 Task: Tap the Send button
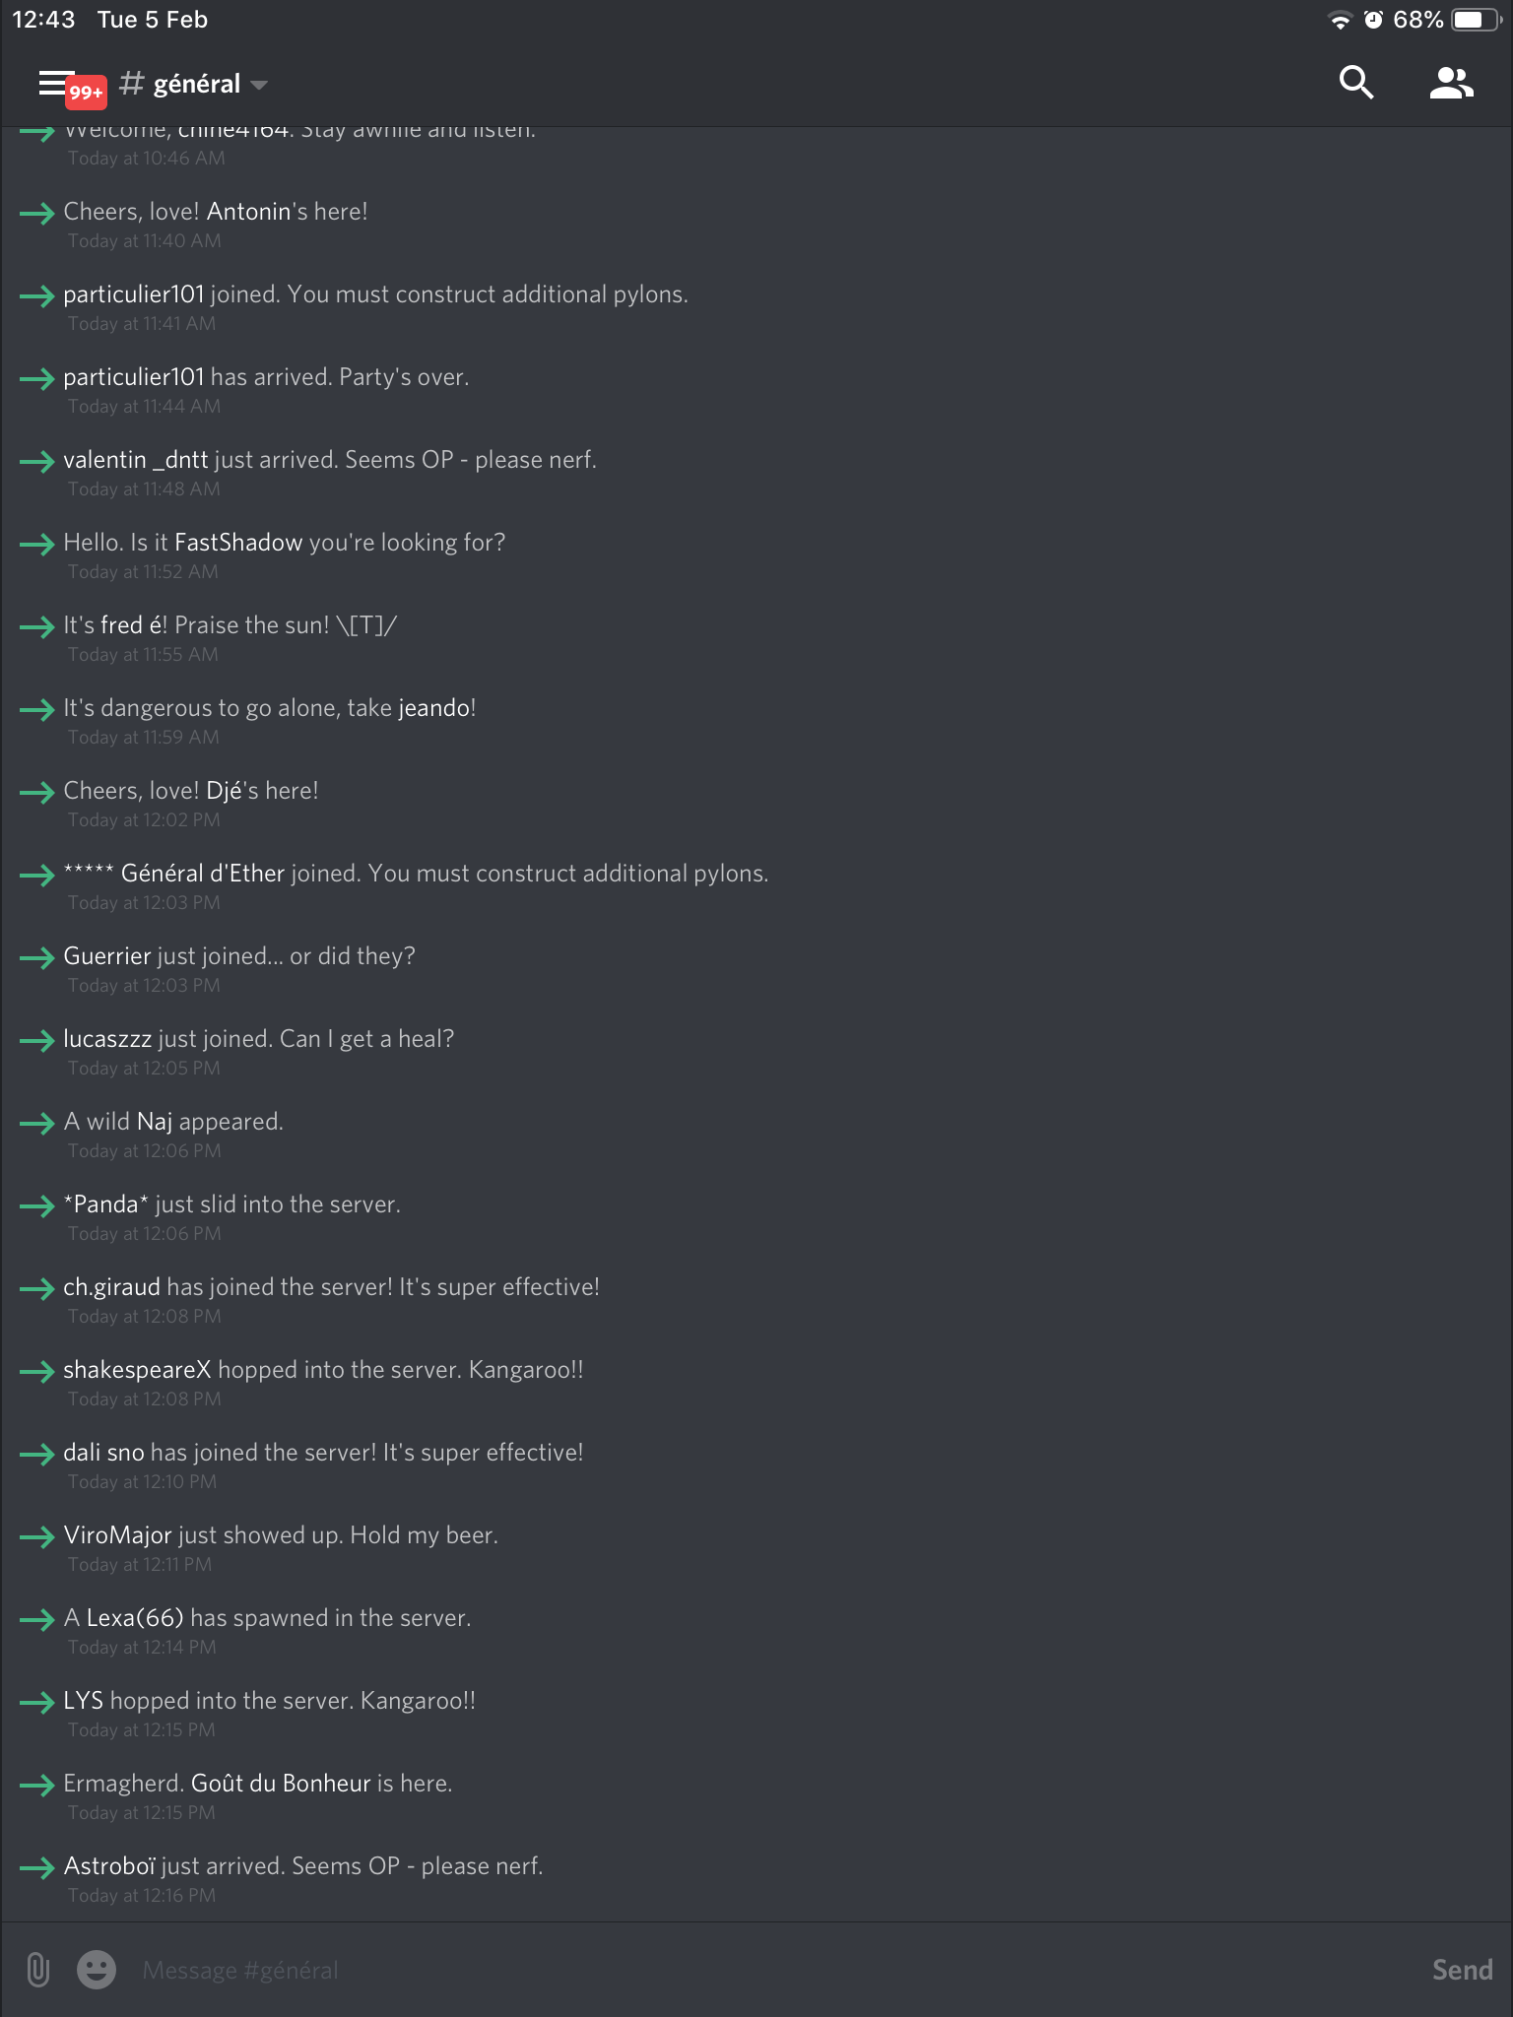[1462, 1970]
